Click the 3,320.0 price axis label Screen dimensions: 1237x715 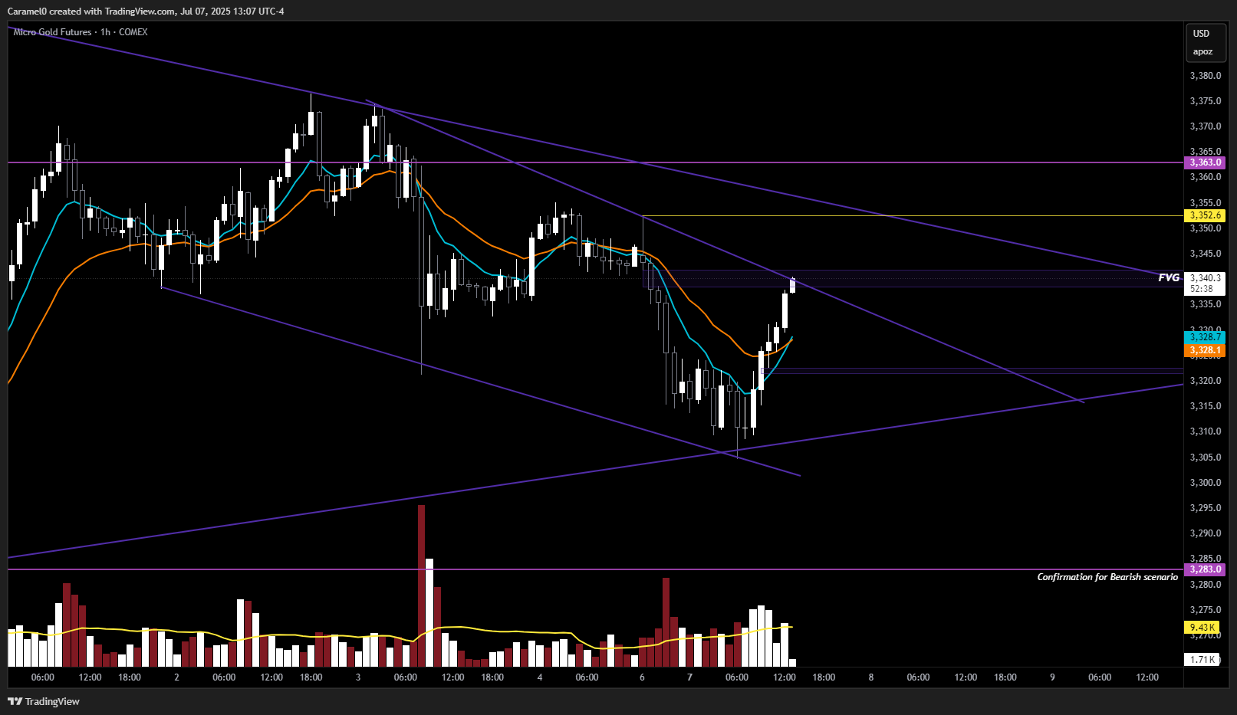pyautogui.click(x=1206, y=381)
